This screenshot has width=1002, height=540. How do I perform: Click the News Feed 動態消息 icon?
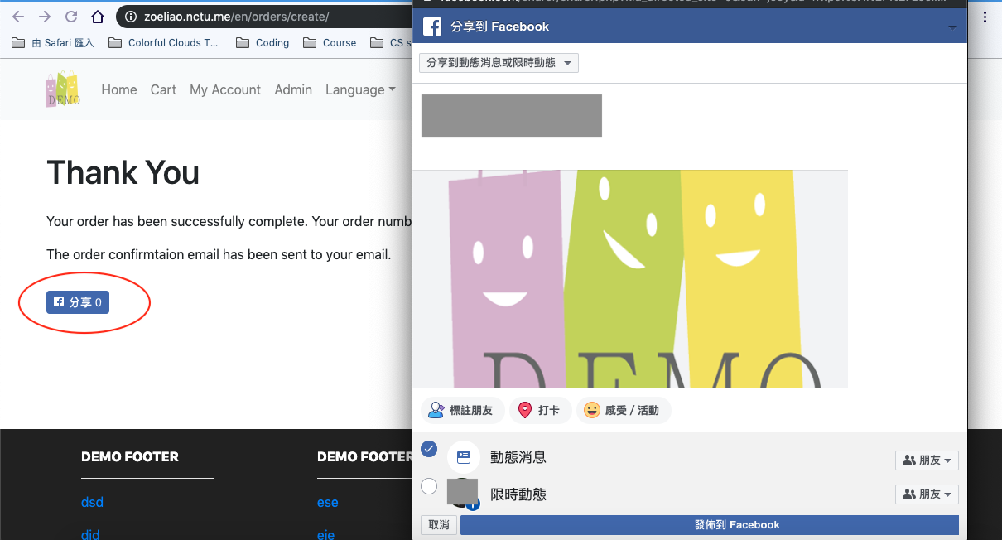pyautogui.click(x=464, y=457)
